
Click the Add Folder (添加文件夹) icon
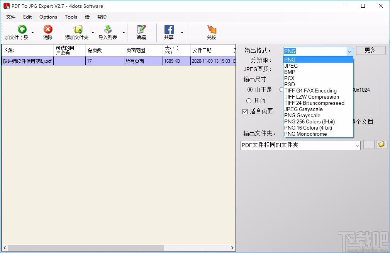[78, 29]
